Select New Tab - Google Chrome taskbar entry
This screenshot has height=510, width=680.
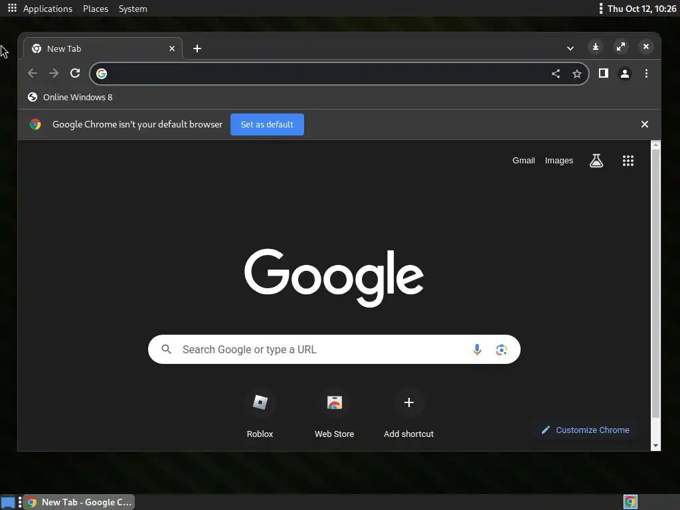click(79, 502)
